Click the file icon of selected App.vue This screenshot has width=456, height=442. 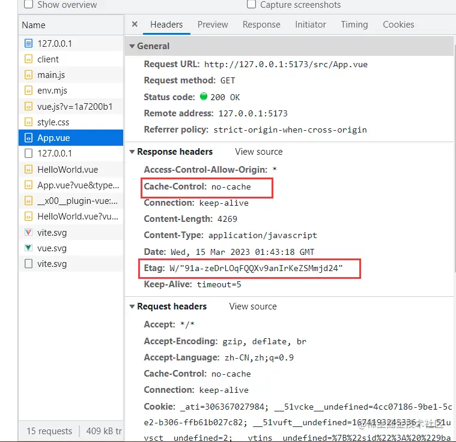click(28, 137)
